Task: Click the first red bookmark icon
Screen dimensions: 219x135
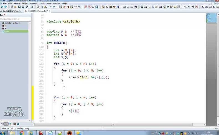Action: coord(86,7)
